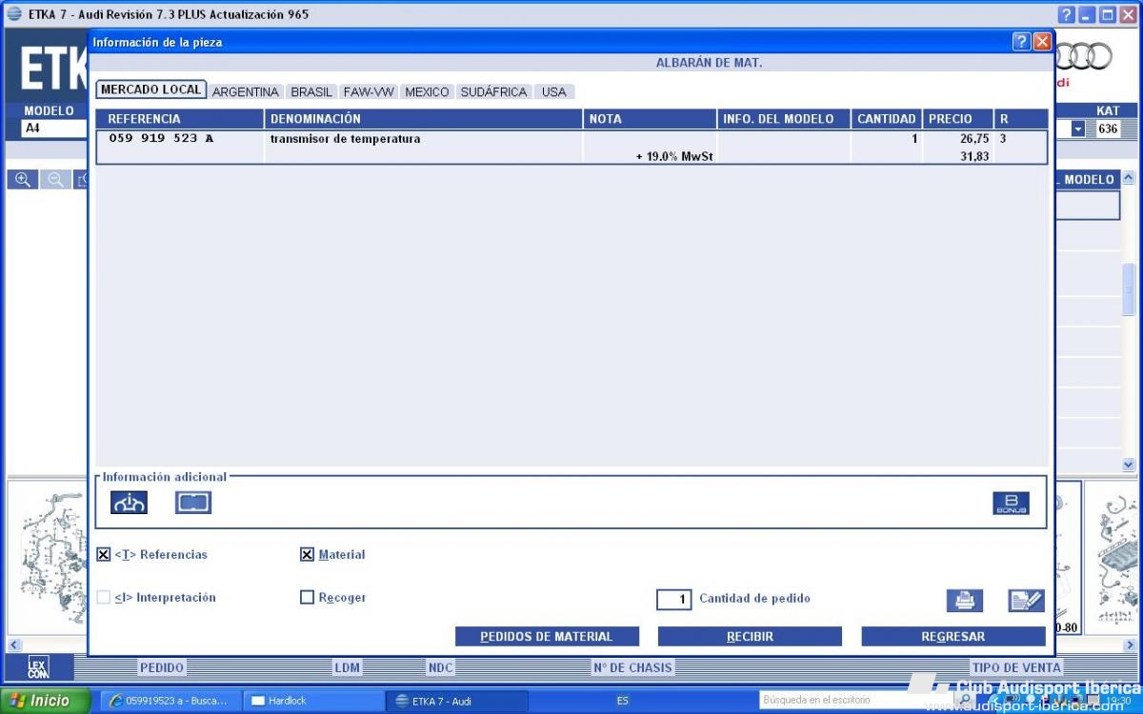Open help for Información de la pieza dialog
This screenshot has height=714, width=1143.
click(1021, 42)
